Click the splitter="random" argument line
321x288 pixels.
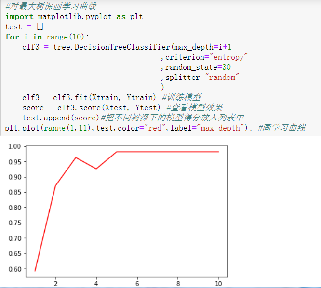click(x=200, y=78)
